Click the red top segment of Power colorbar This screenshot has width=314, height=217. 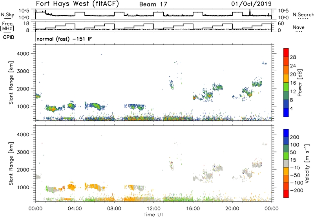pyautogui.click(x=286, y=52)
